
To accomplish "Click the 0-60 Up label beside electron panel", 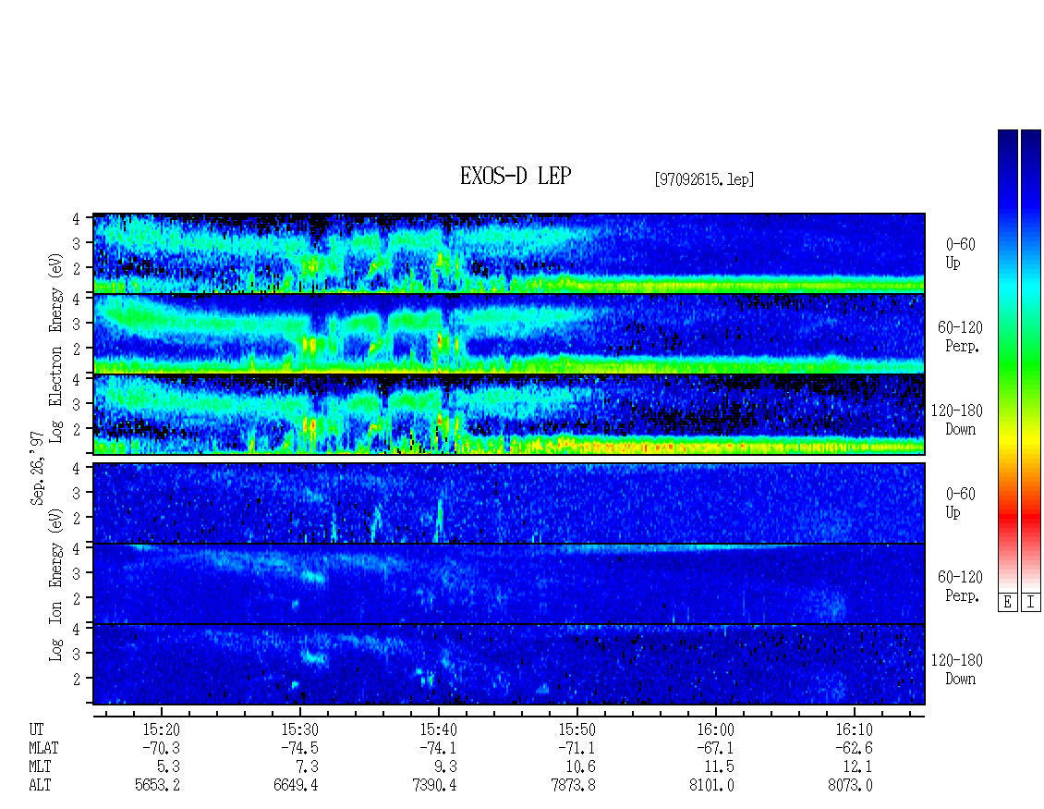I will tap(960, 253).
